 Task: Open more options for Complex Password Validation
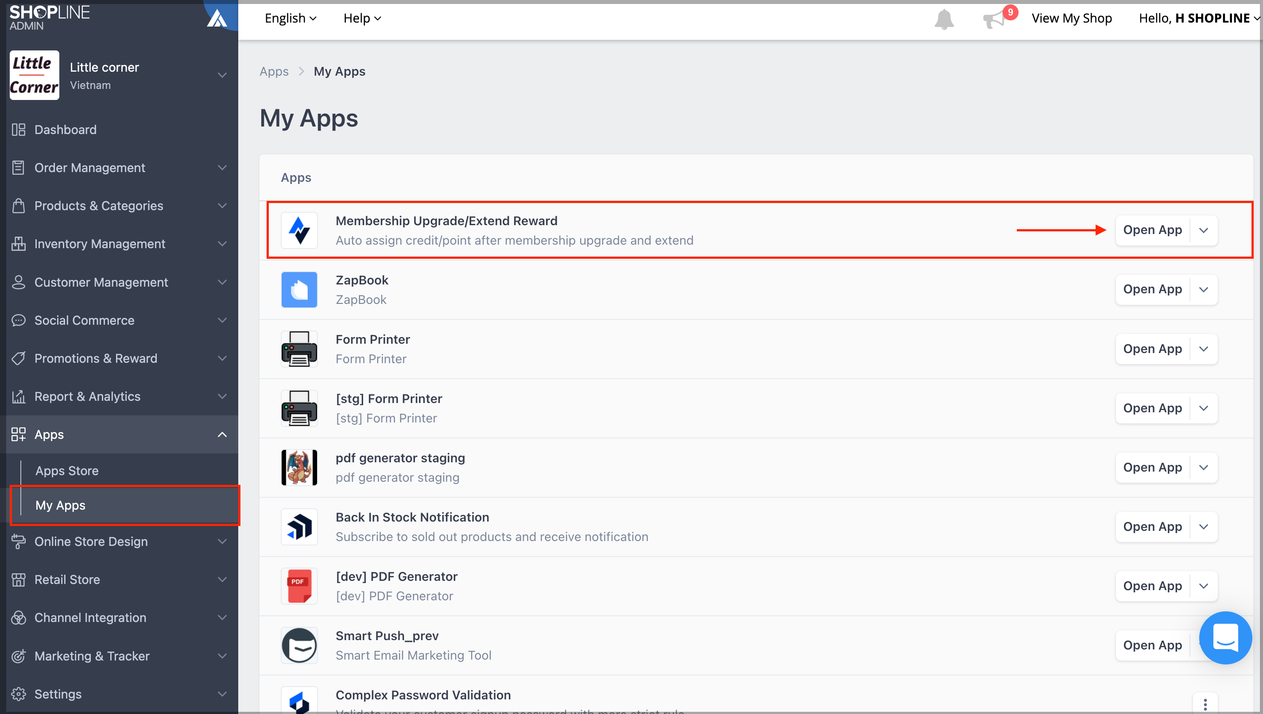pos(1205,705)
